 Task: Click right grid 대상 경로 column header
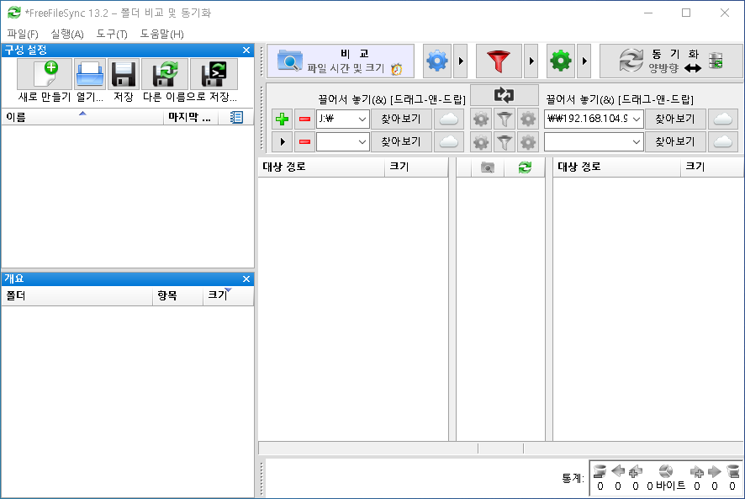tap(616, 167)
